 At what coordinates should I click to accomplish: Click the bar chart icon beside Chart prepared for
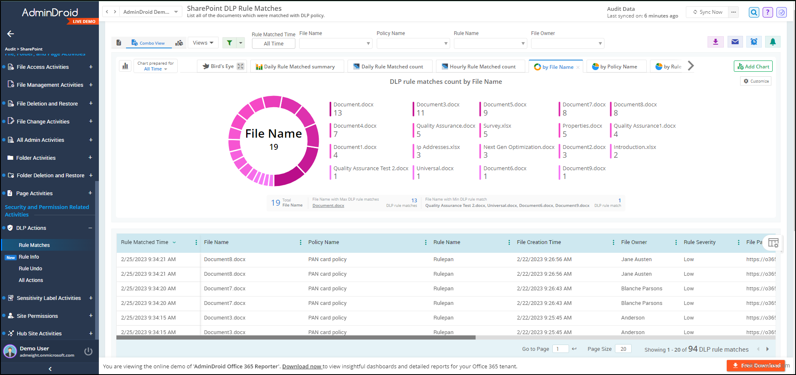(125, 66)
